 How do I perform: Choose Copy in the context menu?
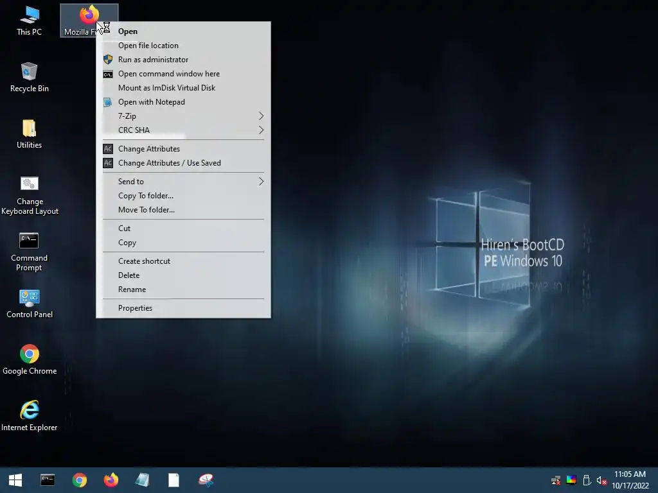pyautogui.click(x=183, y=243)
